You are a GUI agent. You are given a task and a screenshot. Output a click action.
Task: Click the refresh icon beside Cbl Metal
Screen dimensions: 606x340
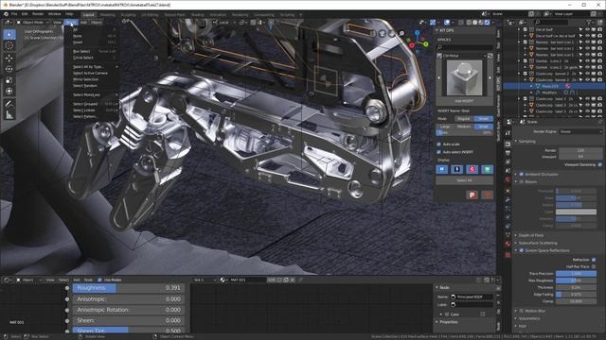tap(490, 56)
